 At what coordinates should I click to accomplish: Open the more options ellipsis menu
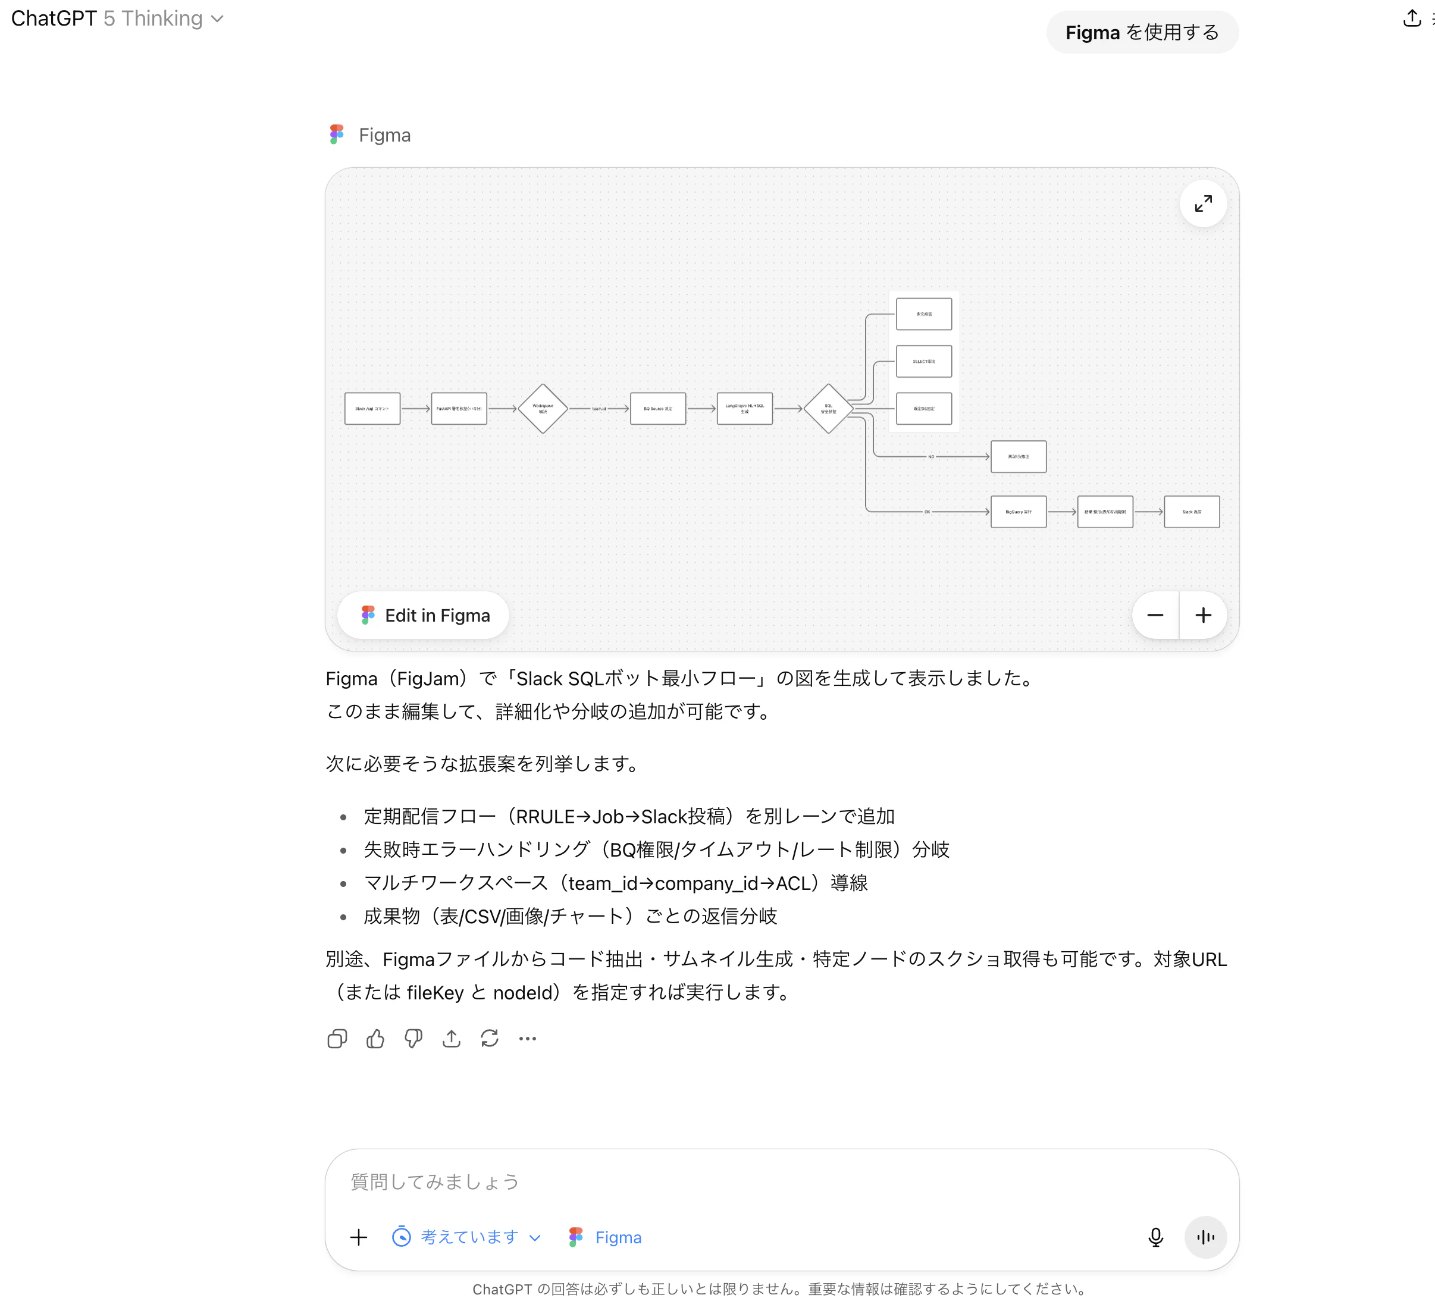(x=528, y=1039)
